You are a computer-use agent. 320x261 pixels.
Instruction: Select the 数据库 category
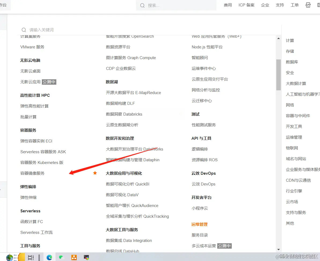point(292,62)
